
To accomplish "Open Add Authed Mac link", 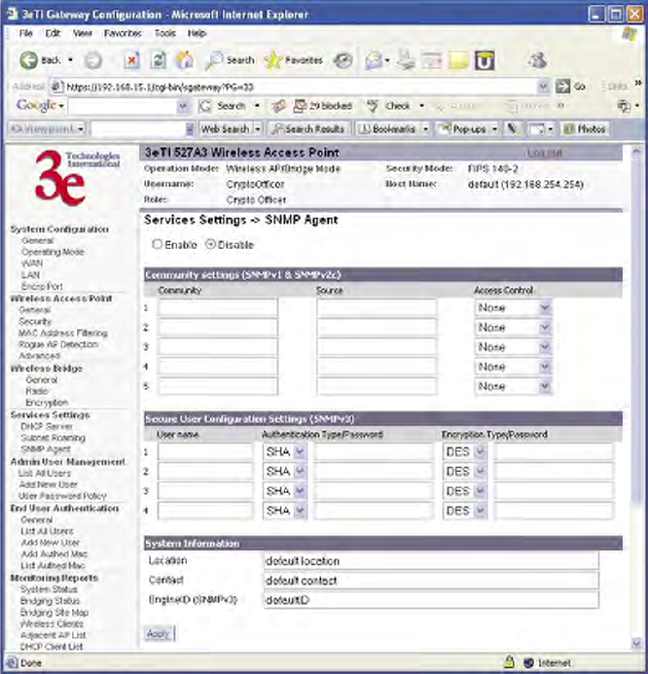I will 54,554.
